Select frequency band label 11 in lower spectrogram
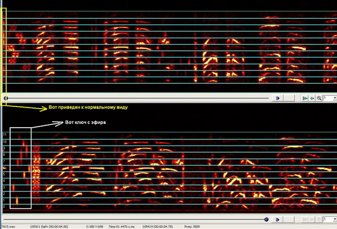 [x=4, y=134]
